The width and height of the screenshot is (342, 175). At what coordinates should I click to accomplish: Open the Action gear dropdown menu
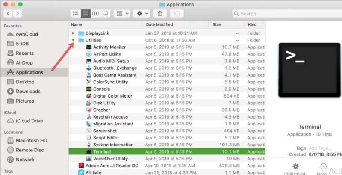pos(142,13)
